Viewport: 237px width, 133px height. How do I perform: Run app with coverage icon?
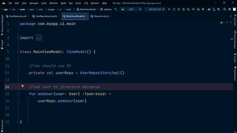[188, 9]
